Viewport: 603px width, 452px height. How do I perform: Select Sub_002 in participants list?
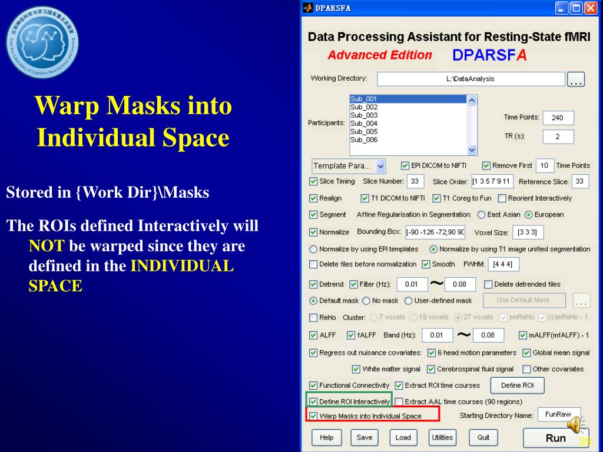pos(409,107)
